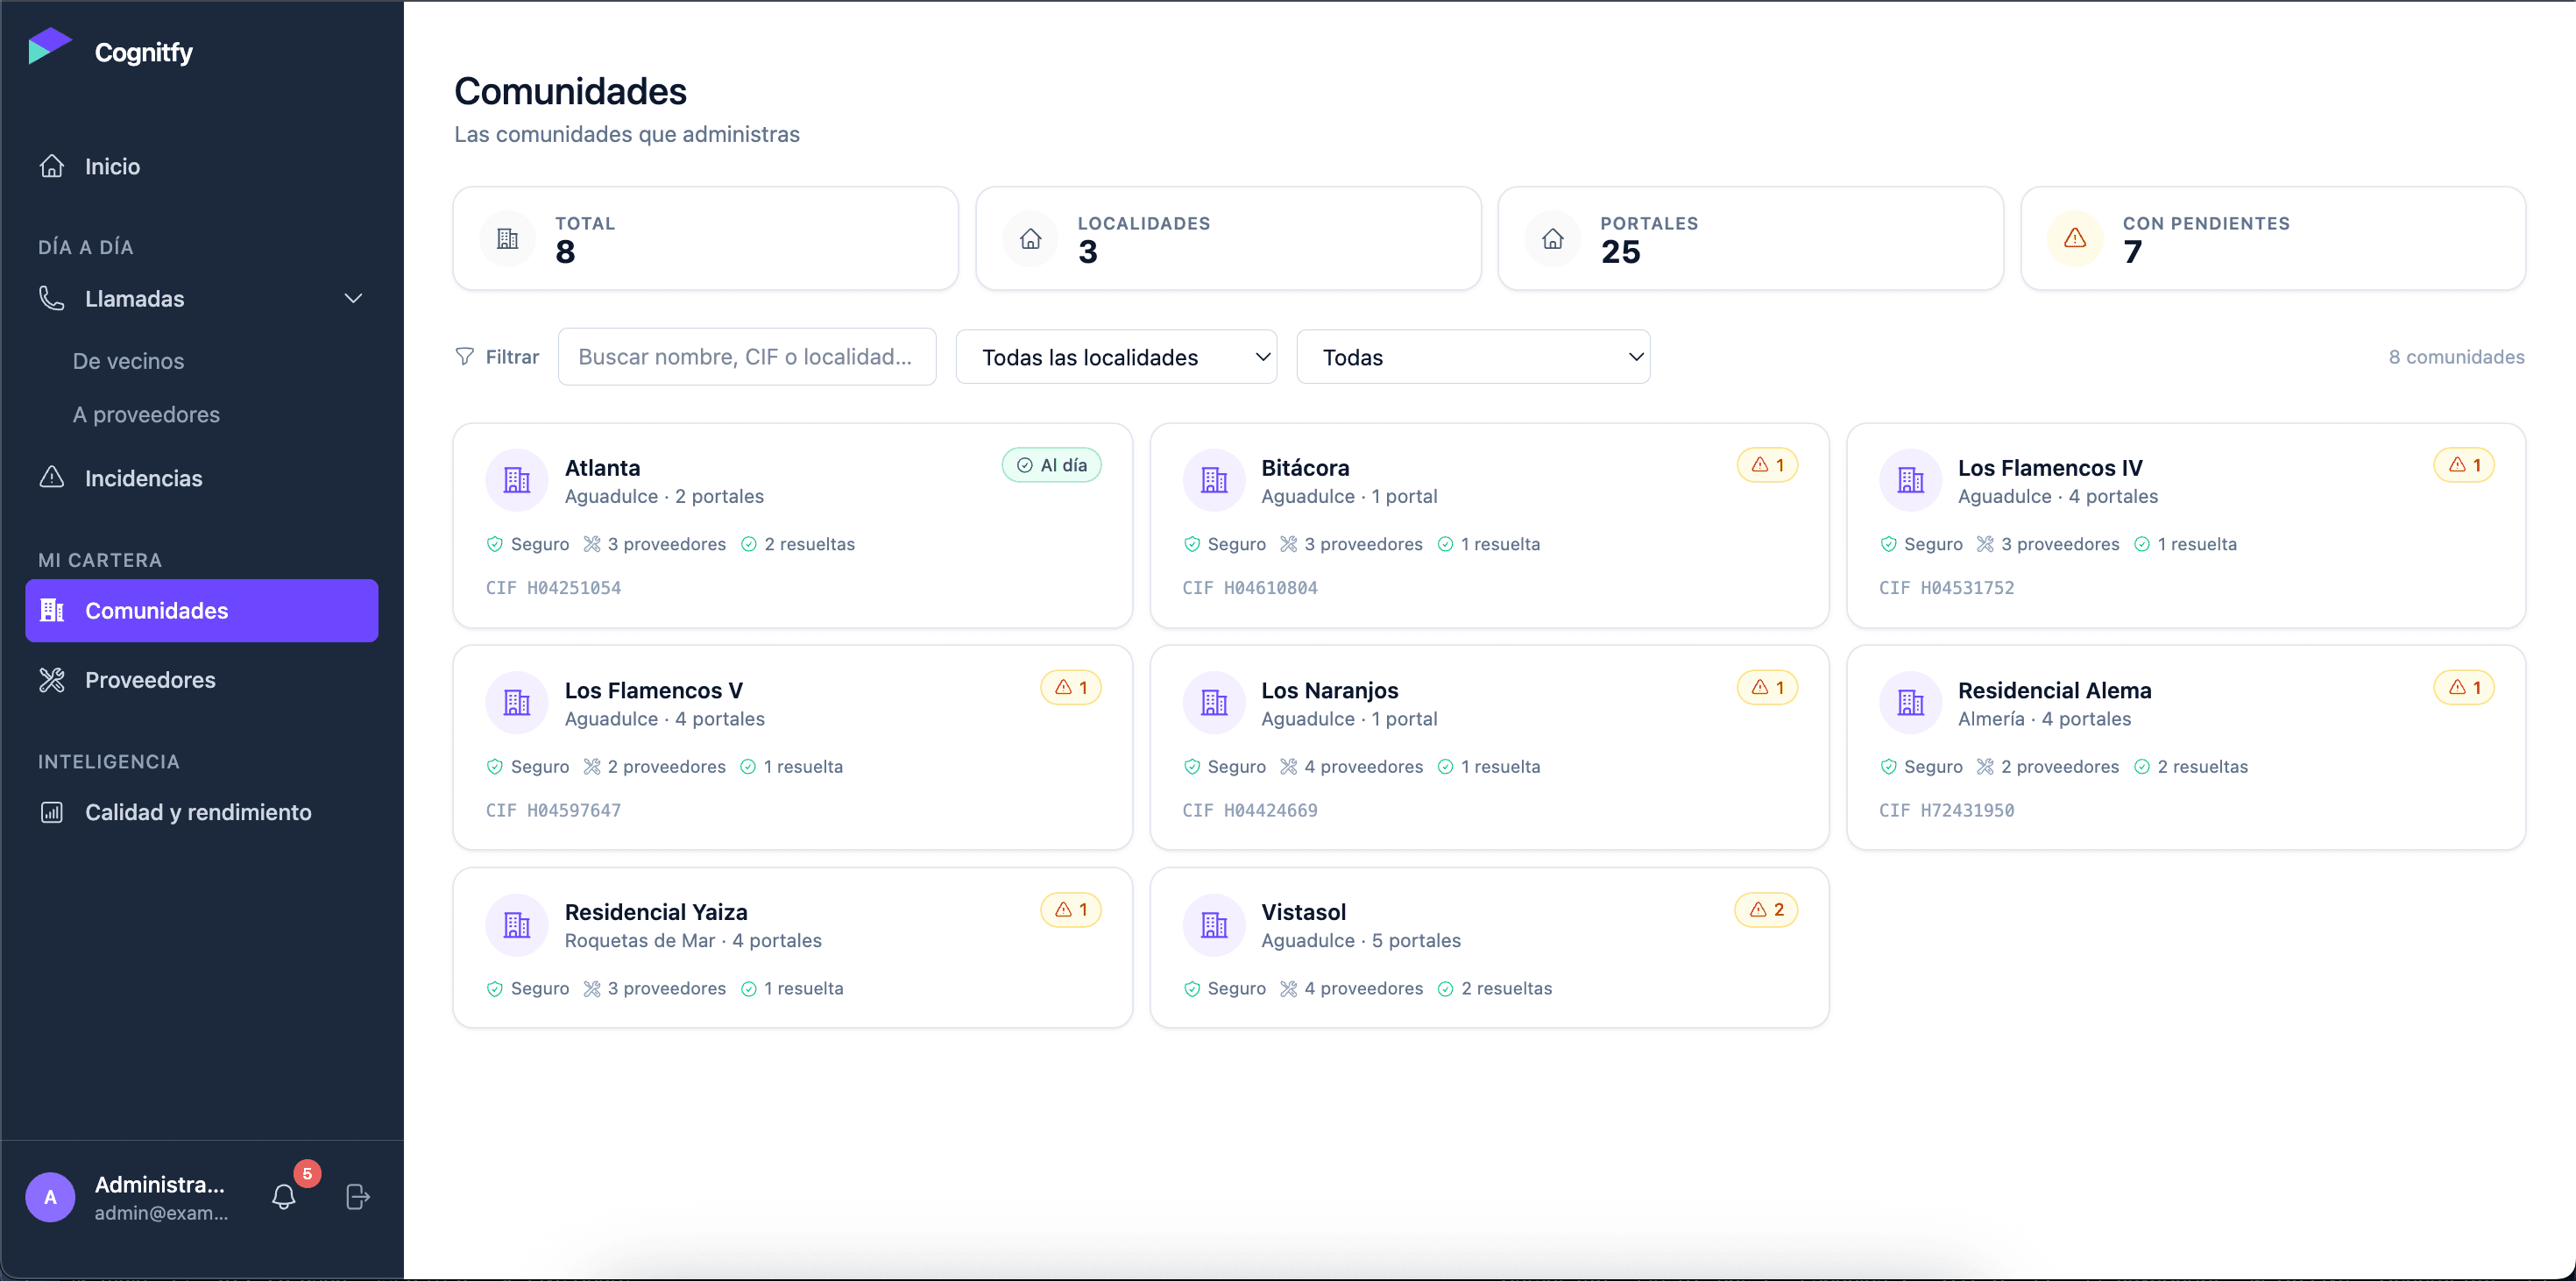The image size is (2576, 1281).
Task: Open the Residencial Alema community card
Action: 2185,747
